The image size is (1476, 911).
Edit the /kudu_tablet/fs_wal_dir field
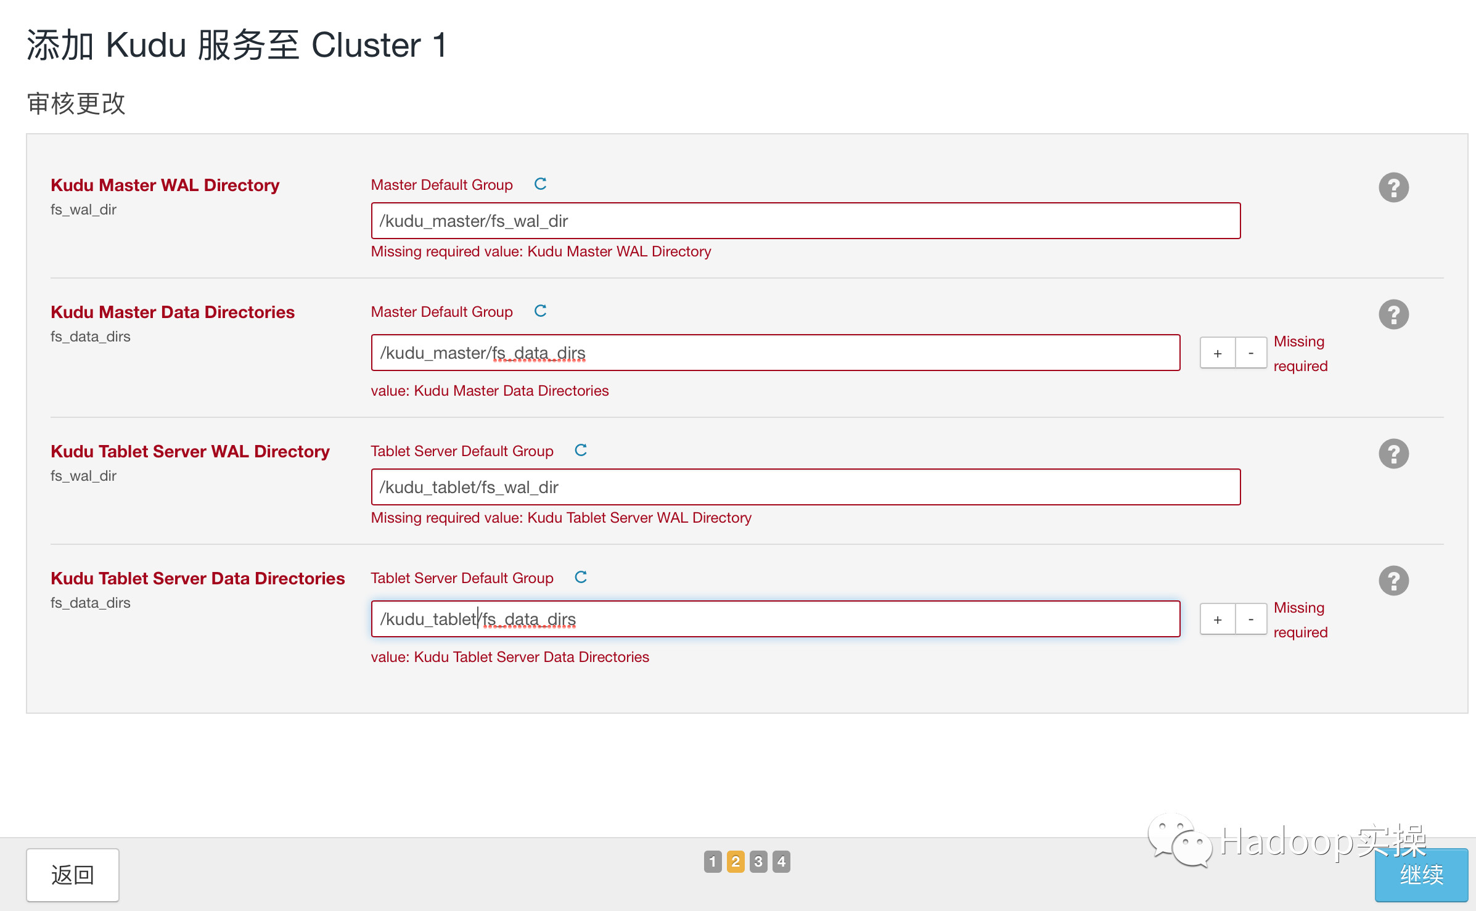806,487
